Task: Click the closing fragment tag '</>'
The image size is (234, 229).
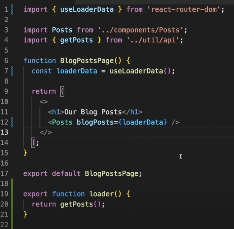Action: pyautogui.click(x=46, y=133)
